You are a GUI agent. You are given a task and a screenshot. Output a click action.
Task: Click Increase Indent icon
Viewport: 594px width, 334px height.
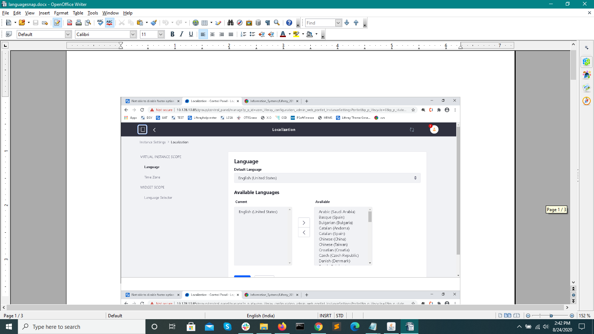click(x=271, y=34)
